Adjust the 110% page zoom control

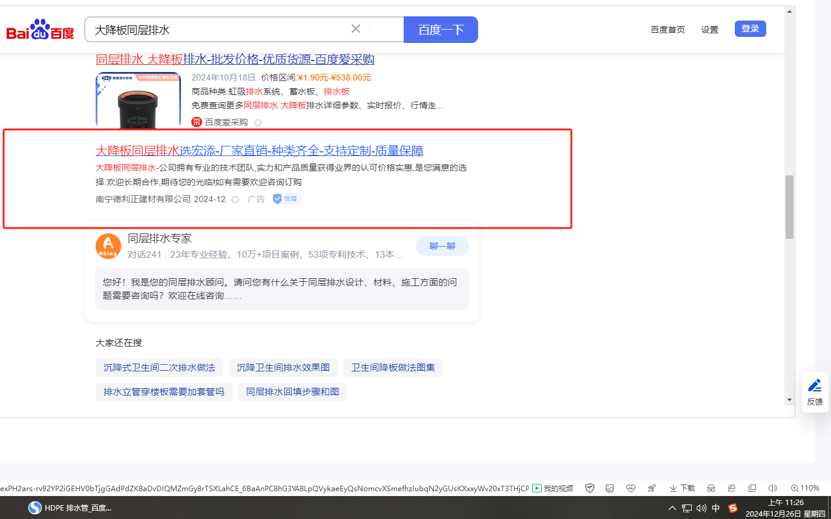click(x=805, y=488)
